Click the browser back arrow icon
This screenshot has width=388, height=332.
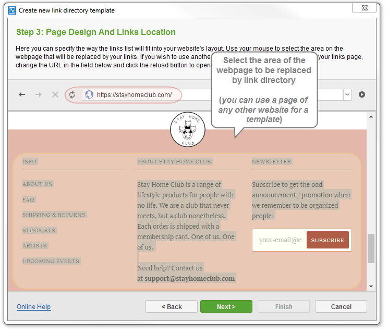pos(22,94)
